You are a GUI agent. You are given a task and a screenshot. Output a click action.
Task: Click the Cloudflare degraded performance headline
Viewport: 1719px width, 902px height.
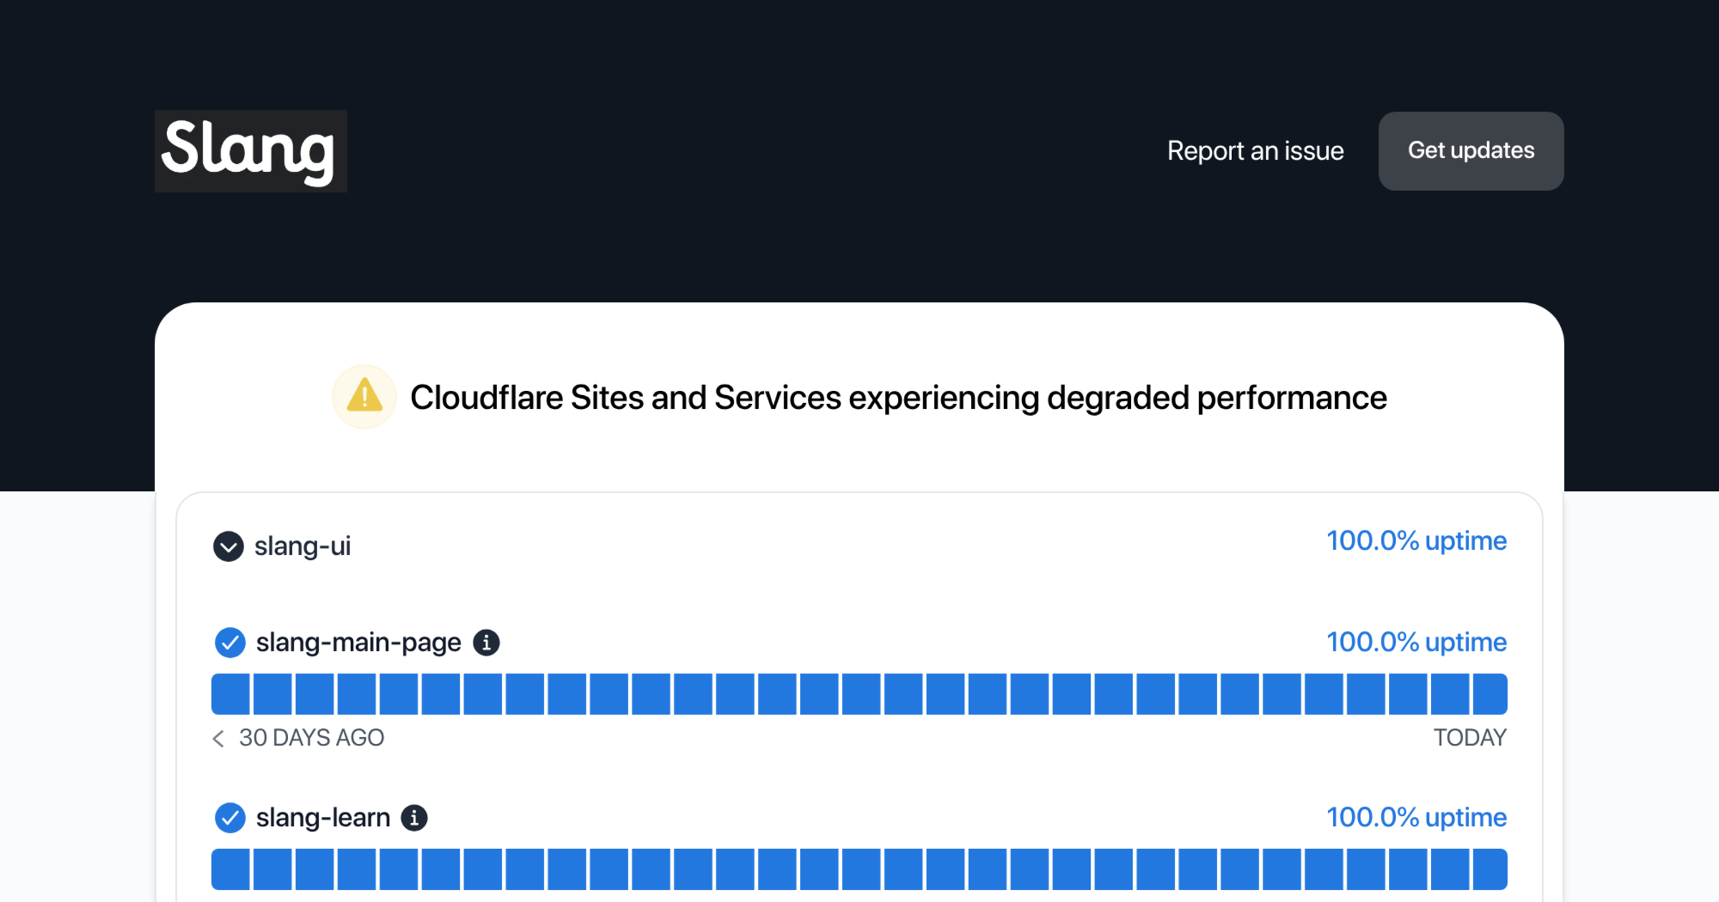tap(898, 397)
